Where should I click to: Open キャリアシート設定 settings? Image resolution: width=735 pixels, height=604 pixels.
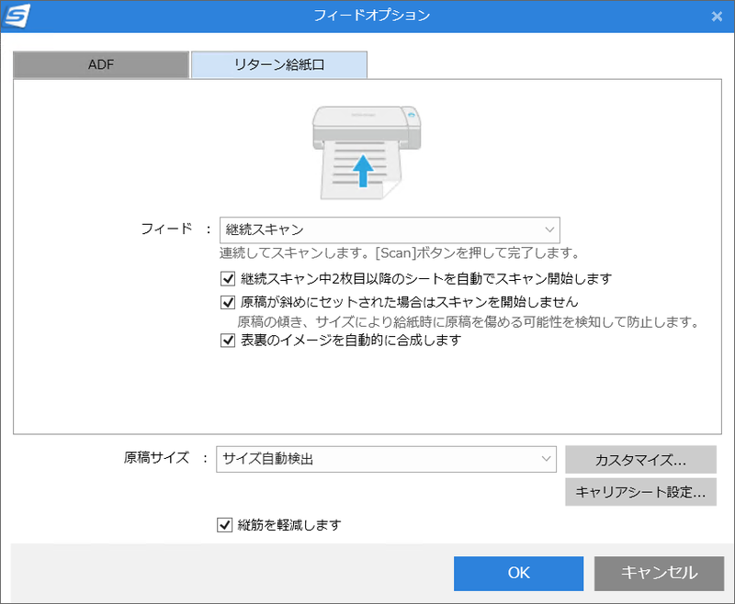(x=640, y=492)
